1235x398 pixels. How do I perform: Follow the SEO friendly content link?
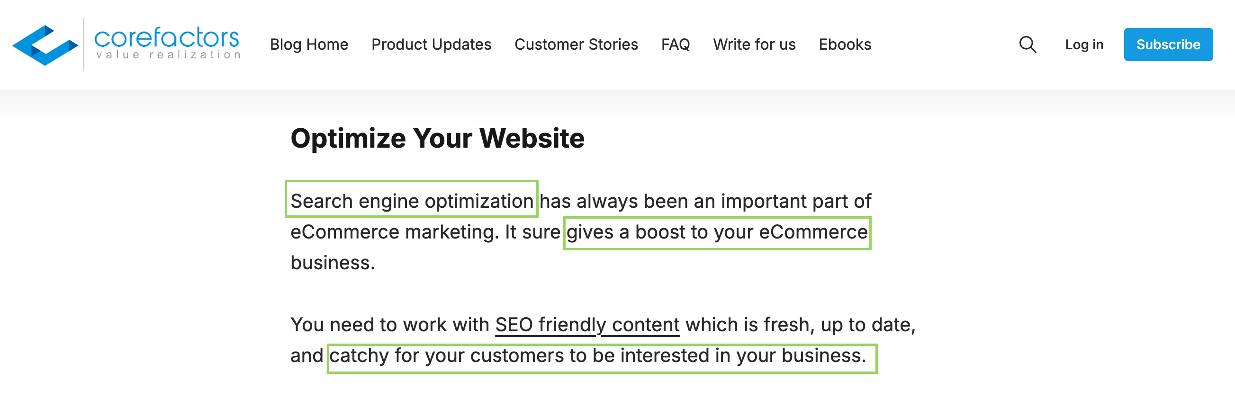click(x=587, y=324)
